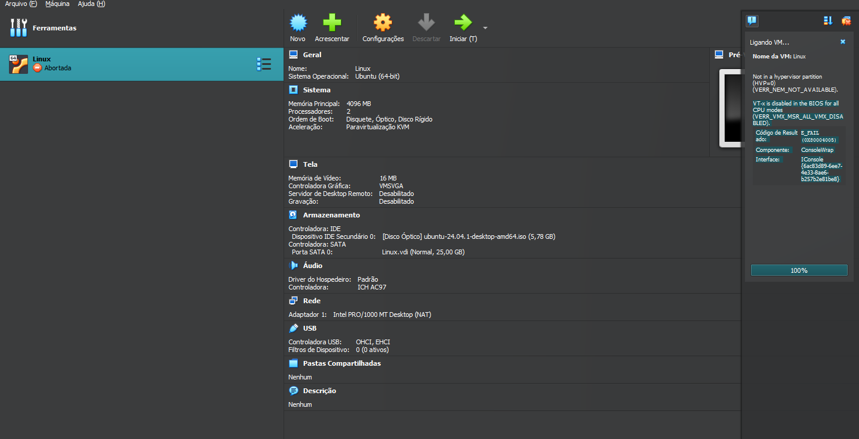Click the Ferramentas tools icon

coord(19,27)
